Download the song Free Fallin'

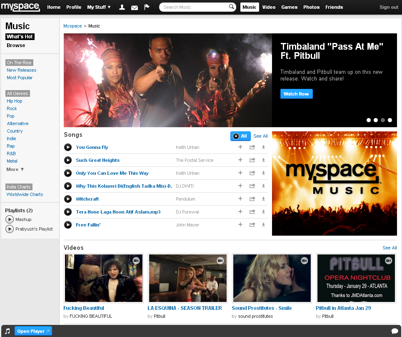pos(263,224)
